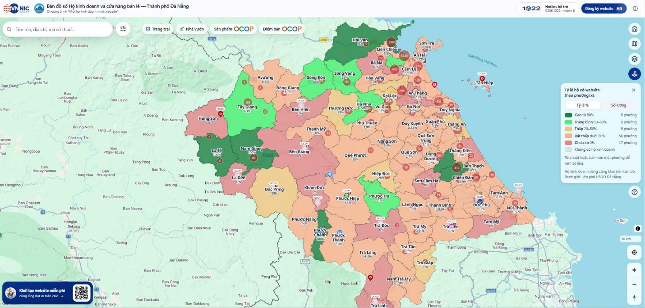
Task: Reset map bearing with compass arrow
Action: click(x=634, y=298)
